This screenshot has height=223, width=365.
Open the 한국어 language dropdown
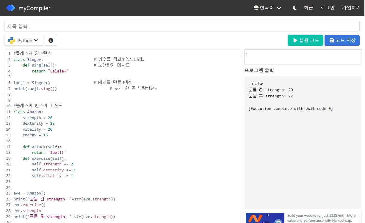(x=267, y=8)
